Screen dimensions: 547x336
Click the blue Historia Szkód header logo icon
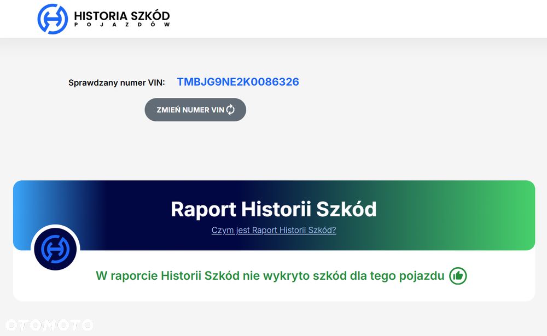pos(53,19)
